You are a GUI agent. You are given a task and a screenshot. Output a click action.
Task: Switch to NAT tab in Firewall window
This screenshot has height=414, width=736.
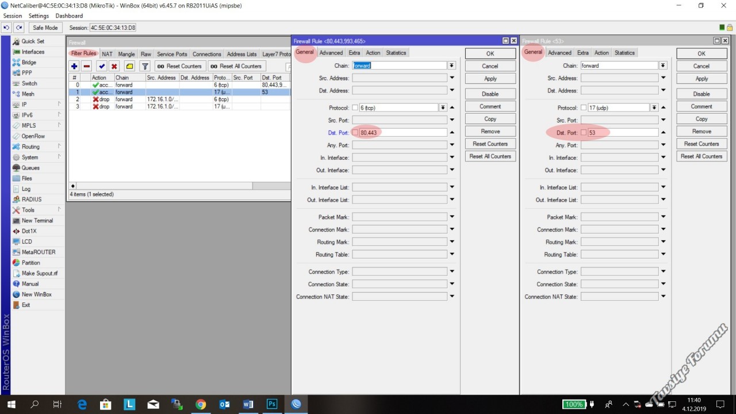pos(107,54)
